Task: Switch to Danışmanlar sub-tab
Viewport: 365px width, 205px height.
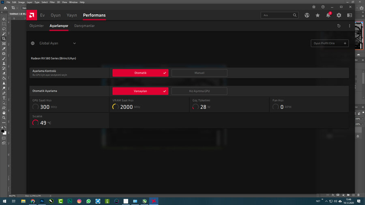Action: 84,26
